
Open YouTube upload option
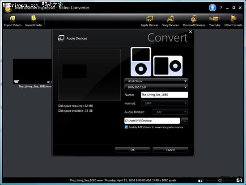(214, 21)
